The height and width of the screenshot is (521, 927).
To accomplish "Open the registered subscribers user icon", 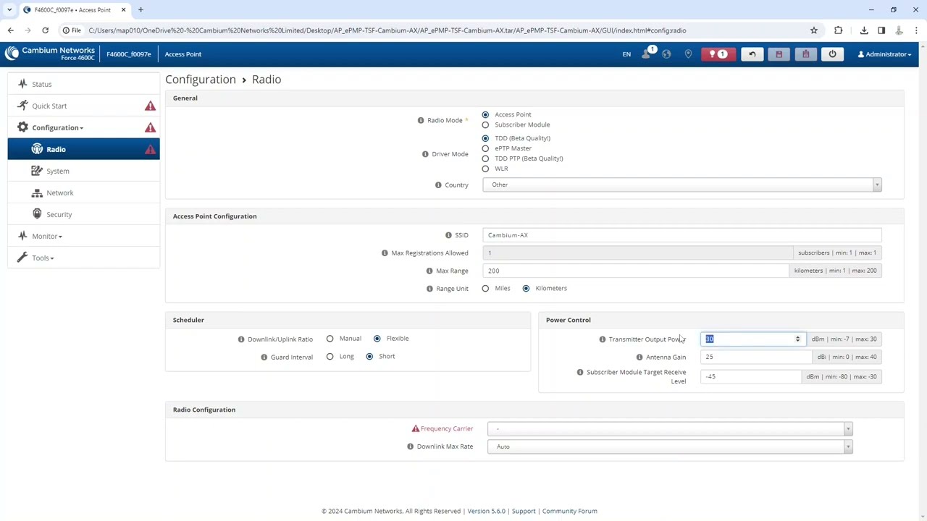I will coord(647,54).
